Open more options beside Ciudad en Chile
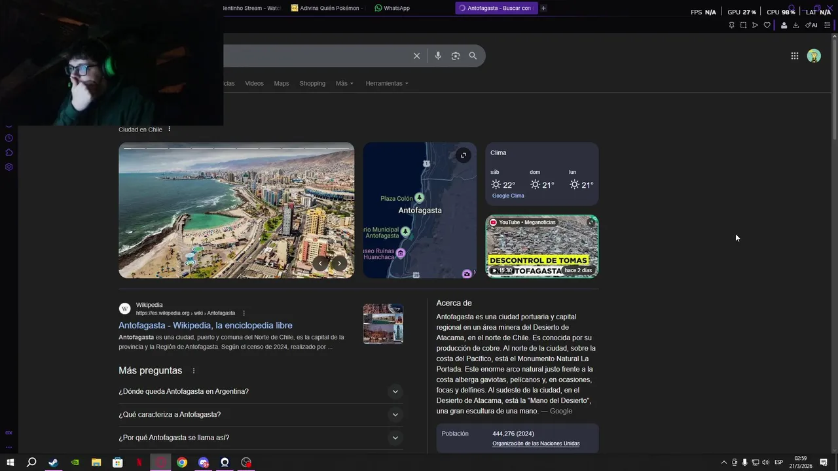 click(169, 129)
